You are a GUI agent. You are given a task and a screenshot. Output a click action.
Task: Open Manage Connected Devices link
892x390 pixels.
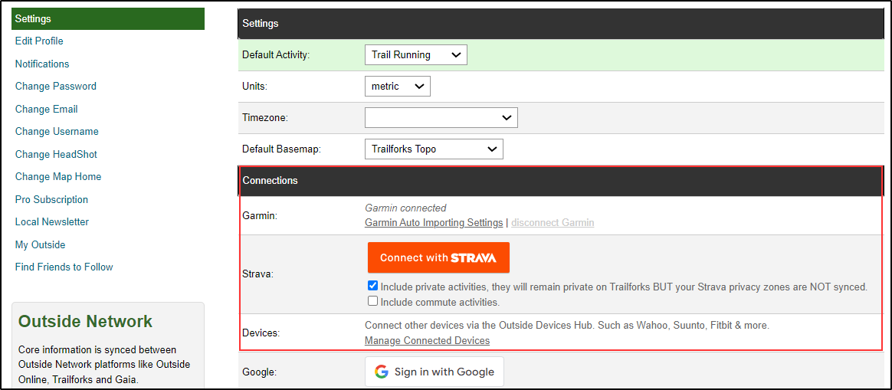[427, 341]
